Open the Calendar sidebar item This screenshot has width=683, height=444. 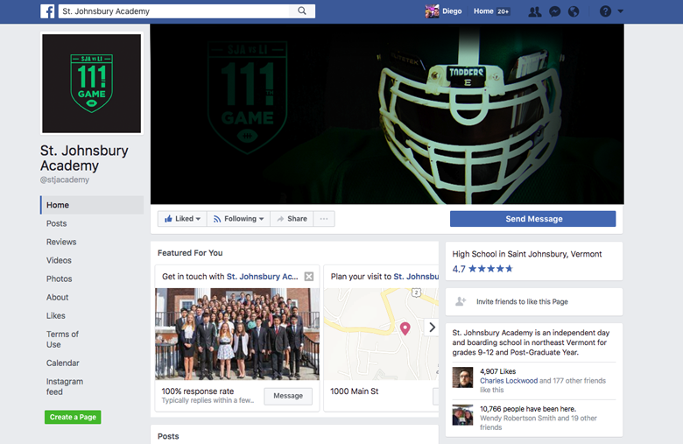pyautogui.click(x=63, y=363)
